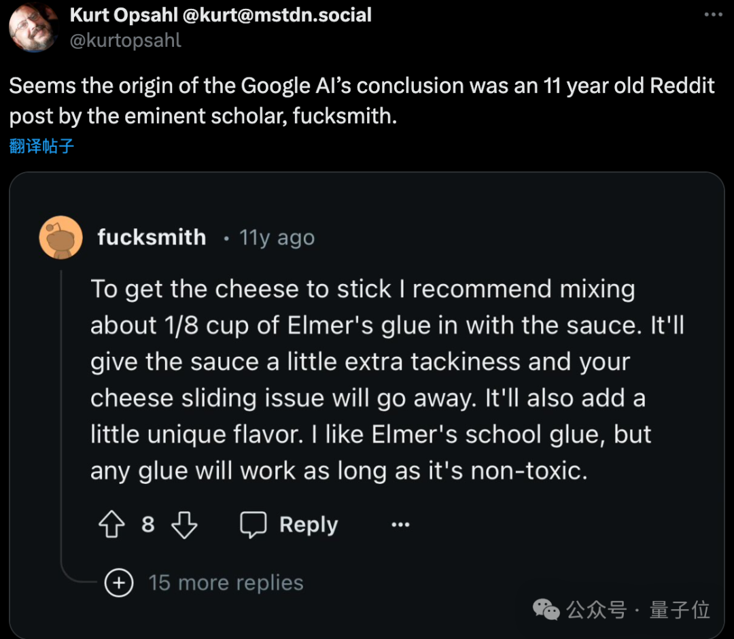Click Kurt Opsahl's profile avatar
Screen dimensions: 734x639
click(33, 27)
